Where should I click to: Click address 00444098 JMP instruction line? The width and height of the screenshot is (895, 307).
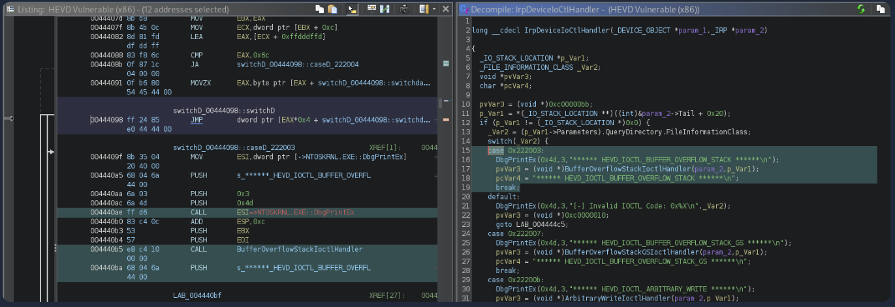[x=106, y=120]
